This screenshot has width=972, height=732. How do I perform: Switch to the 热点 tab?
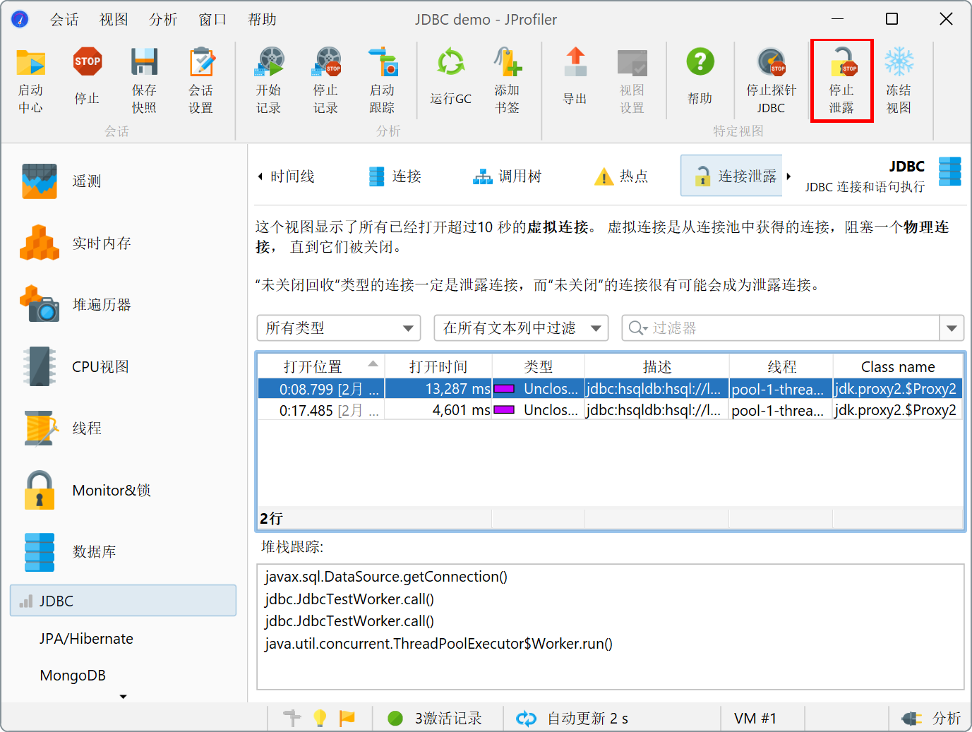point(621,176)
